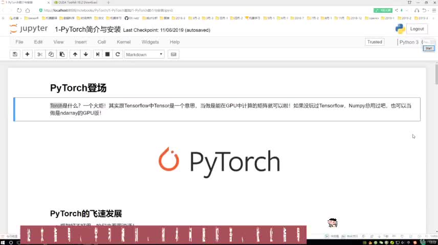
Task: Open the View menu
Action: [x=58, y=42]
